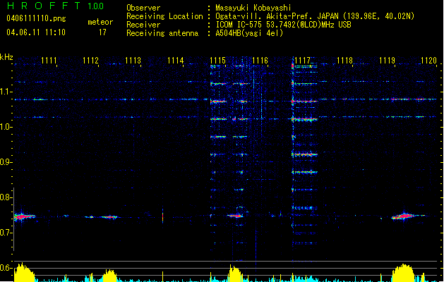Click the meteor echo before 1111
Screen dimensions: 444x282
tap(24, 216)
